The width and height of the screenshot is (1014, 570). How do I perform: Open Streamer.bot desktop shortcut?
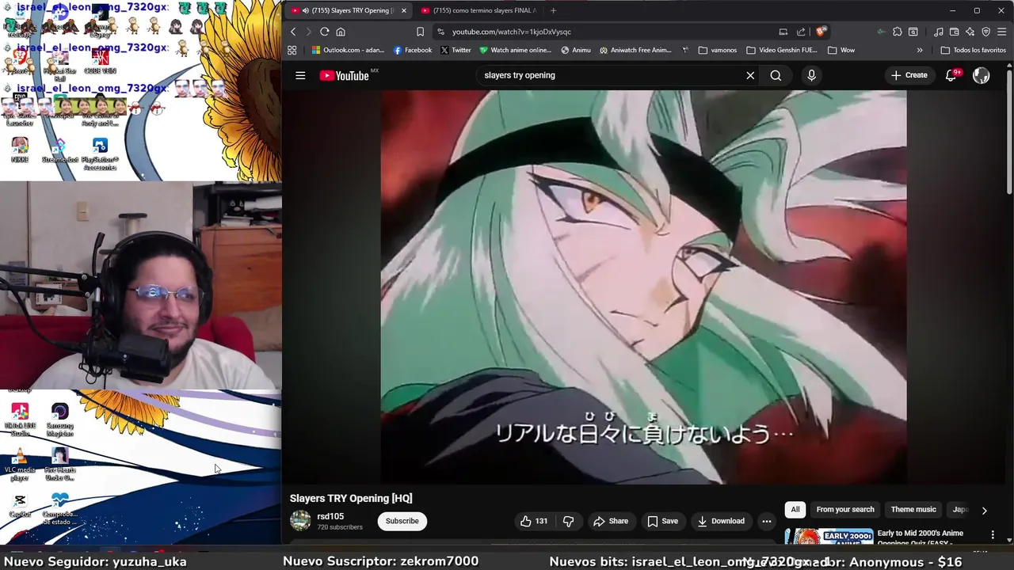[x=60, y=150]
